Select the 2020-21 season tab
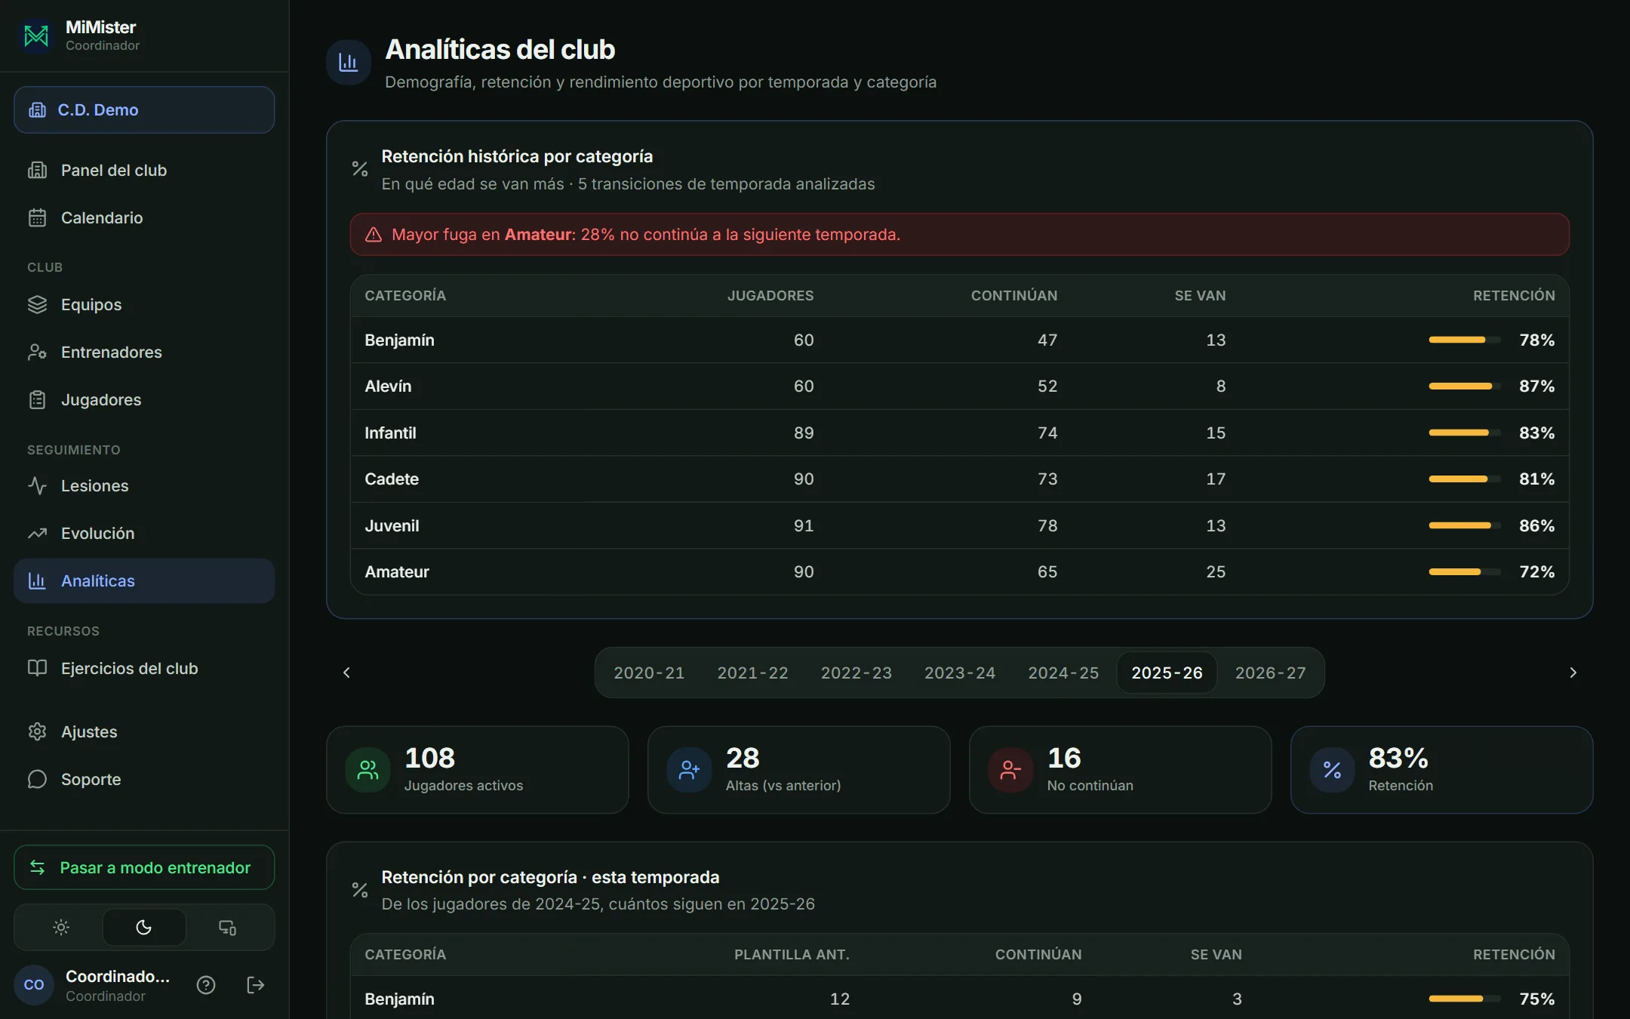Screen dimensions: 1630x1019 tap(649, 673)
